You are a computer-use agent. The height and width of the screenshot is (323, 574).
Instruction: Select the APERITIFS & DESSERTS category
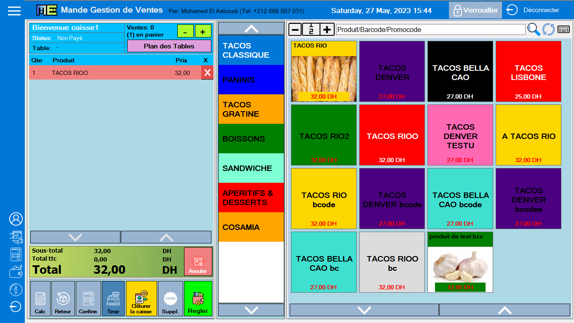tap(251, 198)
